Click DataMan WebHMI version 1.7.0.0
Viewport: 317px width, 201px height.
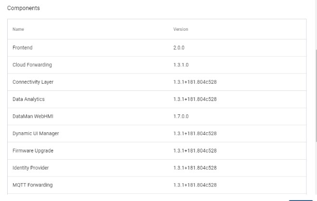pos(181,116)
